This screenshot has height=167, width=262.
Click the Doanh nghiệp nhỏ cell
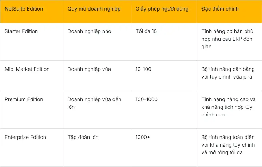[90, 31]
